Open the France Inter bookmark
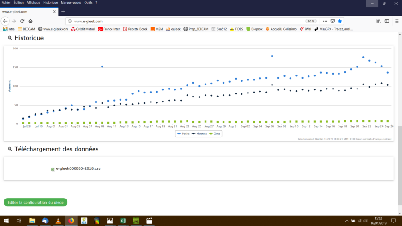Viewport: 402px width, 226px height. click(x=109, y=29)
